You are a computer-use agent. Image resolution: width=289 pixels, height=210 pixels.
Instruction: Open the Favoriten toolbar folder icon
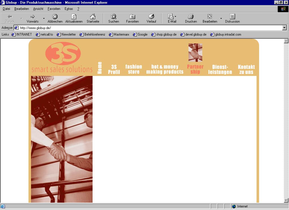[x=132, y=17]
